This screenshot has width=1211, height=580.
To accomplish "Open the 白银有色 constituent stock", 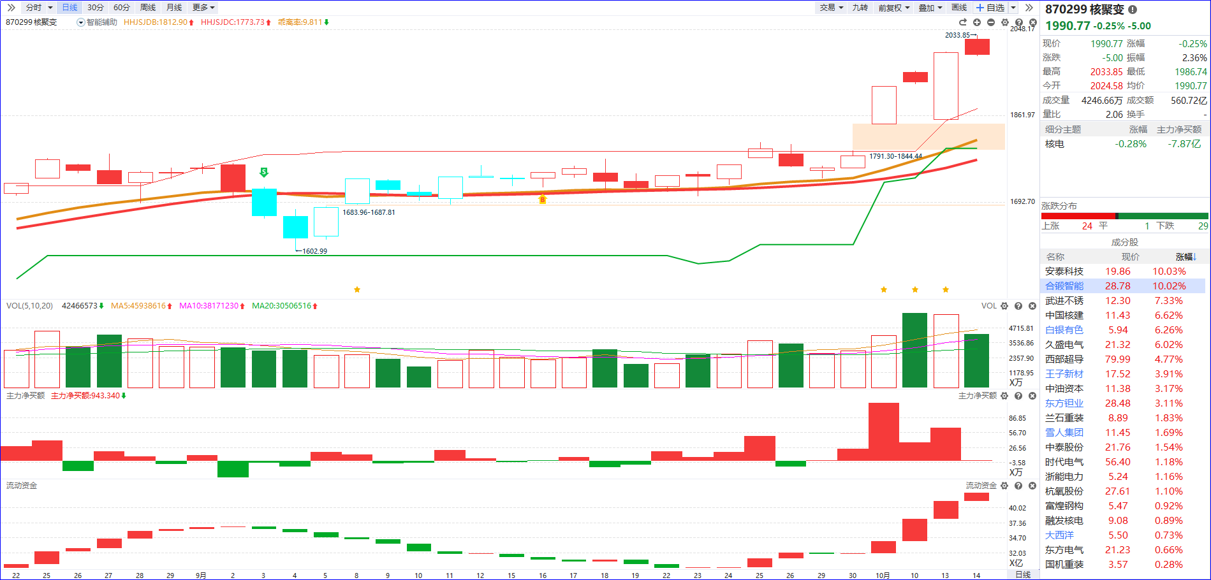I will click(x=1064, y=330).
